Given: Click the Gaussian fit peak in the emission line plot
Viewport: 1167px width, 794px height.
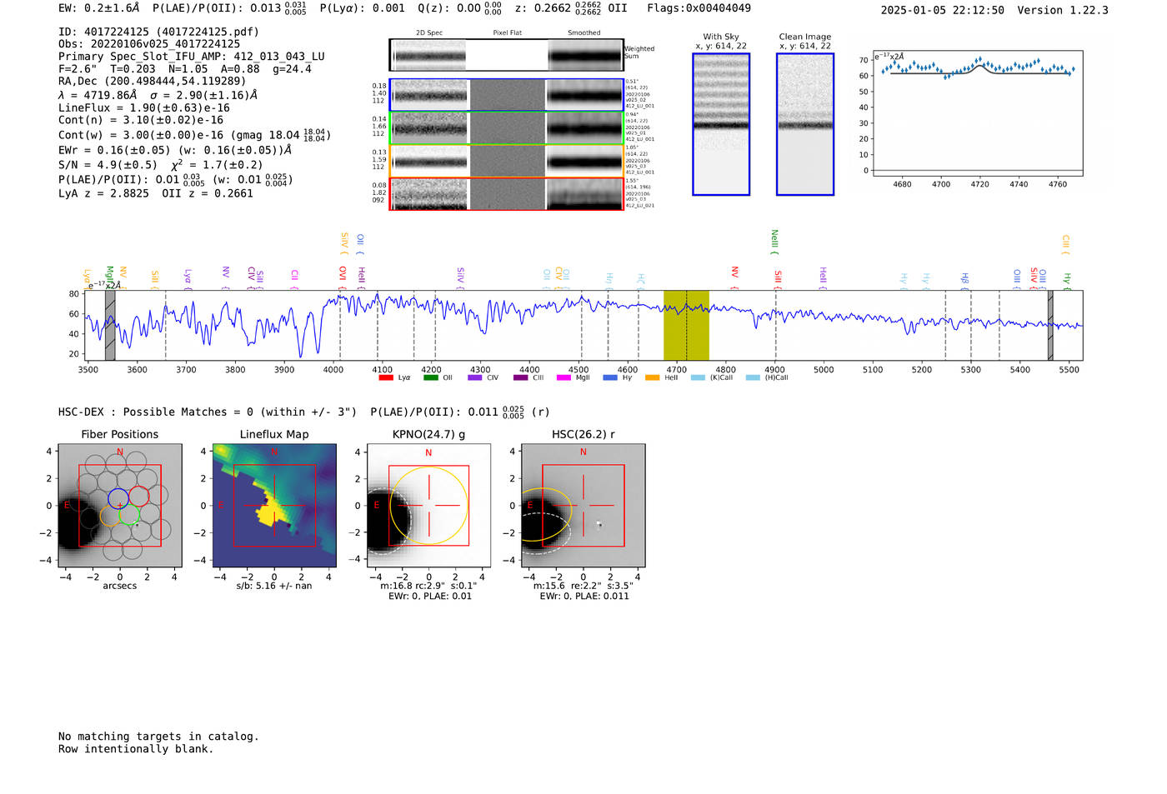Looking at the screenshot, I should 980,64.
